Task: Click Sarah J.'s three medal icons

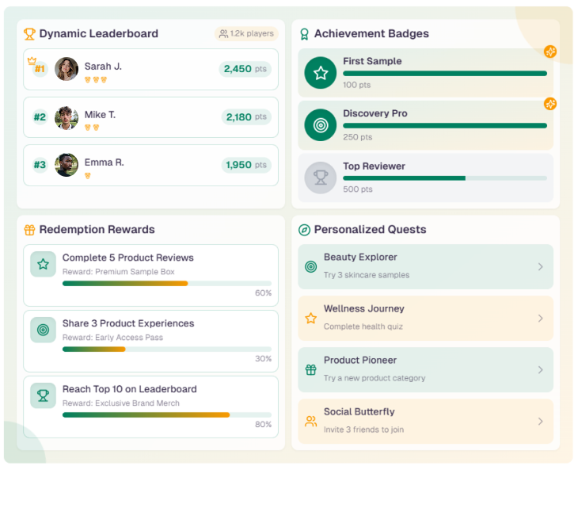Action: 96,80
